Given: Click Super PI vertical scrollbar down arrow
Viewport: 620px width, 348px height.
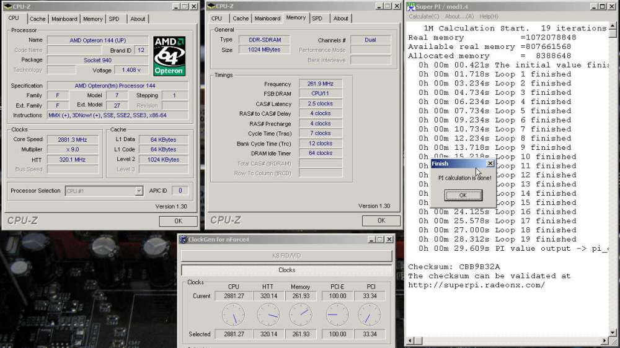Looking at the screenshot, I should tap(613, 333).
